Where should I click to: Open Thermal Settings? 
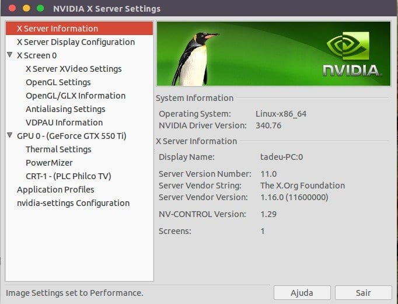click(58, 149)
